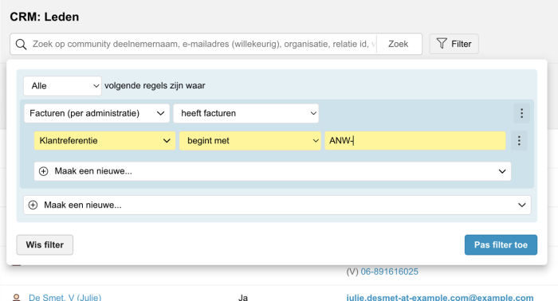Open the Facturen (per administratie) dropdown
Image resolution: width=558 pixels, height=301 pixels.
pos(96,113)
